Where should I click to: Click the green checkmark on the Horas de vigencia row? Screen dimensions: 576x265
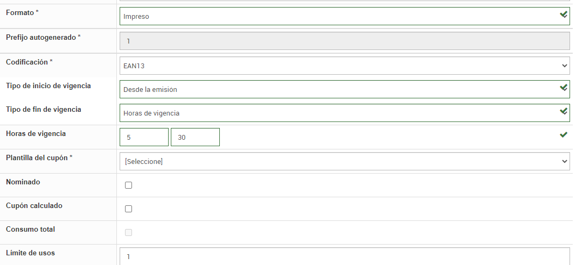point(564,135)
